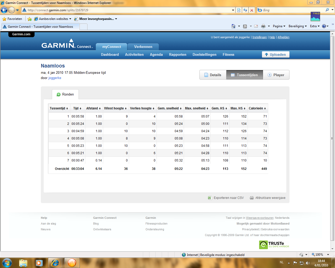The image size is (335, 268).
Task: Sort the table by Calorieën column
Action: (x=257, y=108)
